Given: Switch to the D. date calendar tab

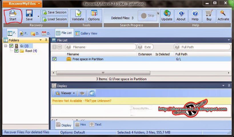Looking at the screenshot, I should [46, 34].
